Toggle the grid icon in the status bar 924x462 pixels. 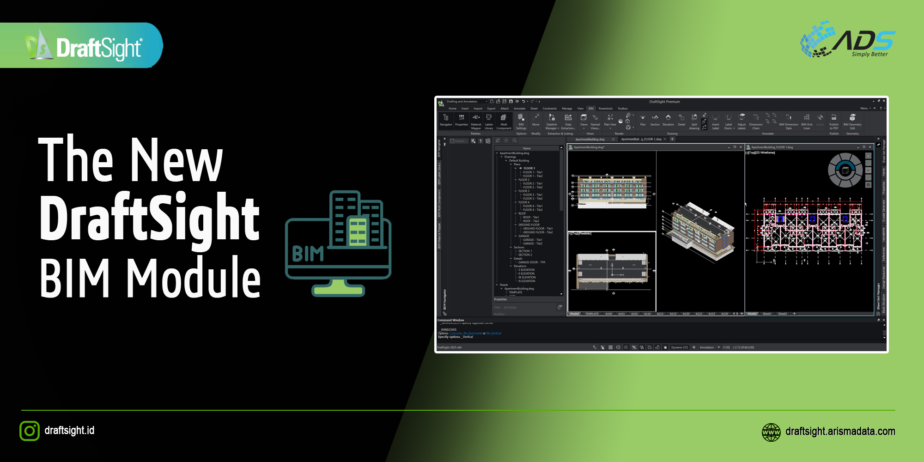[610, 347]
